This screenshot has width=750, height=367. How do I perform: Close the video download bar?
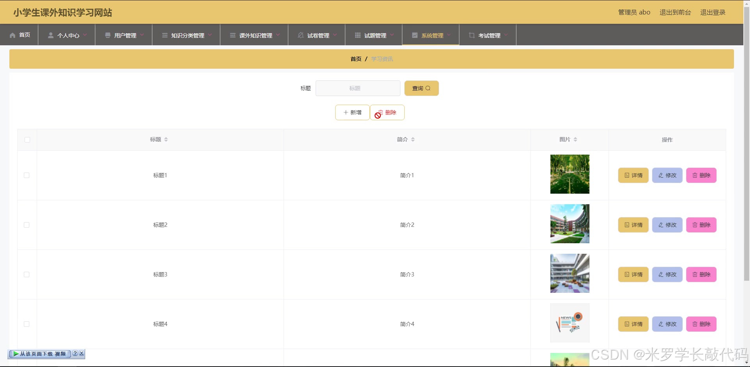tap(81, 353)
